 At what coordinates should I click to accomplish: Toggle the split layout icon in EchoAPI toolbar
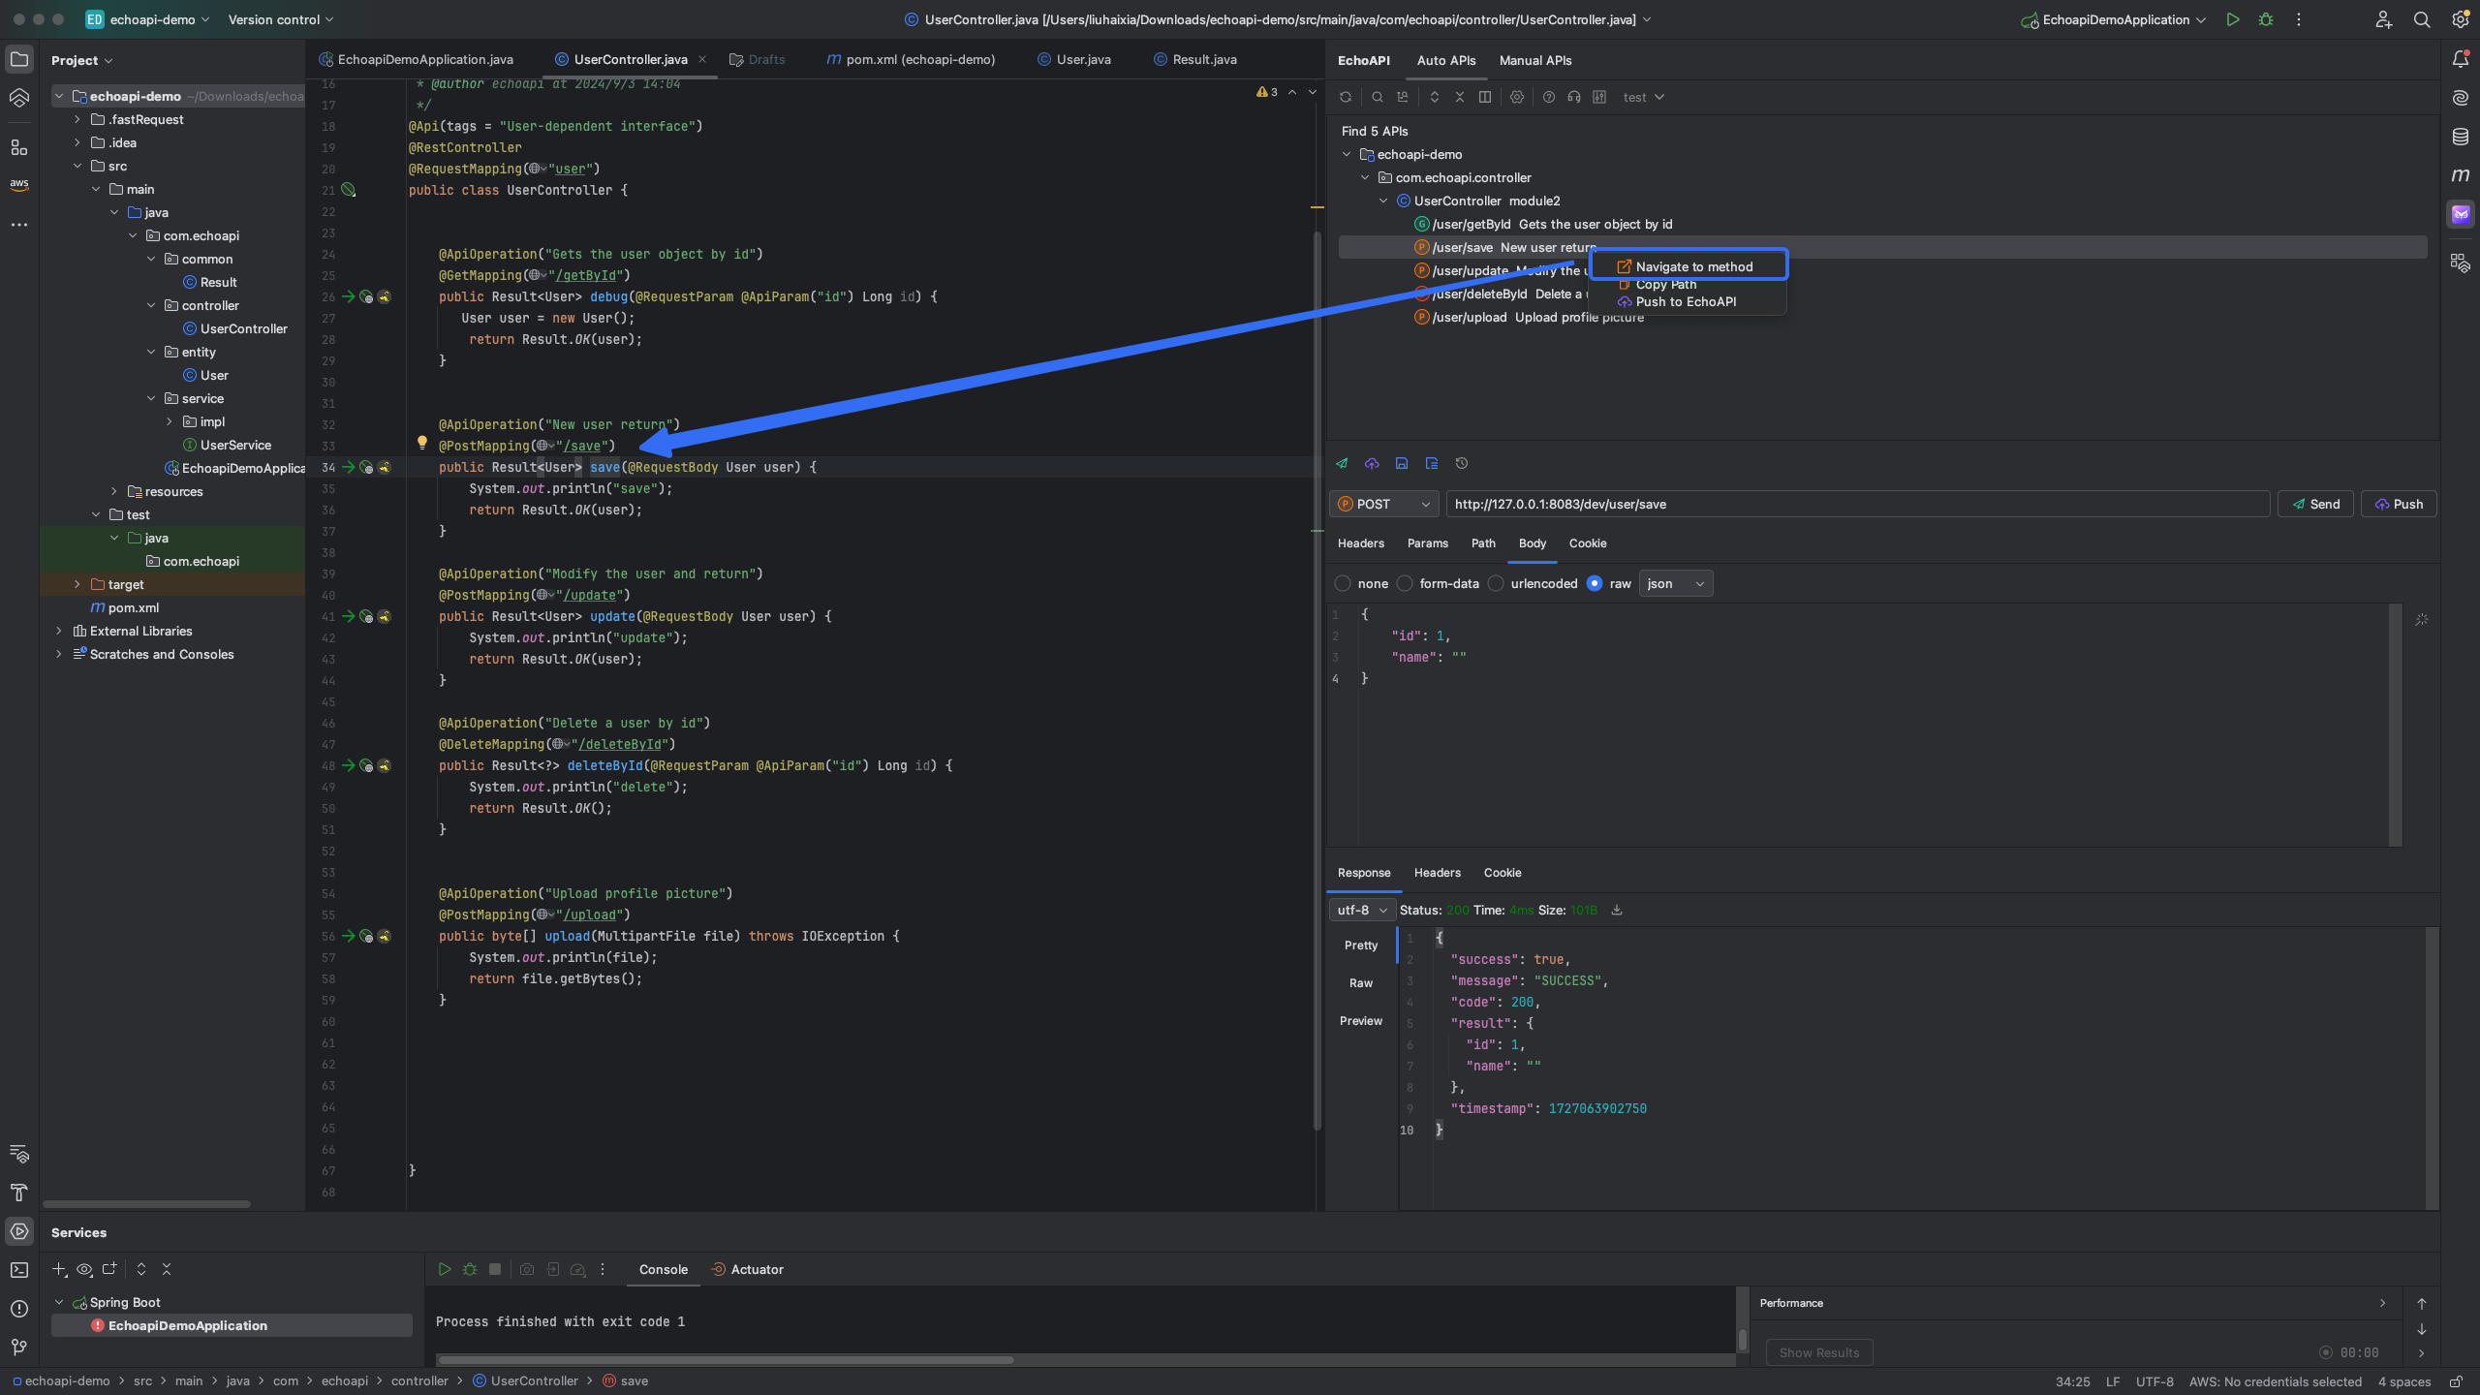click(x=1484, y=97)
